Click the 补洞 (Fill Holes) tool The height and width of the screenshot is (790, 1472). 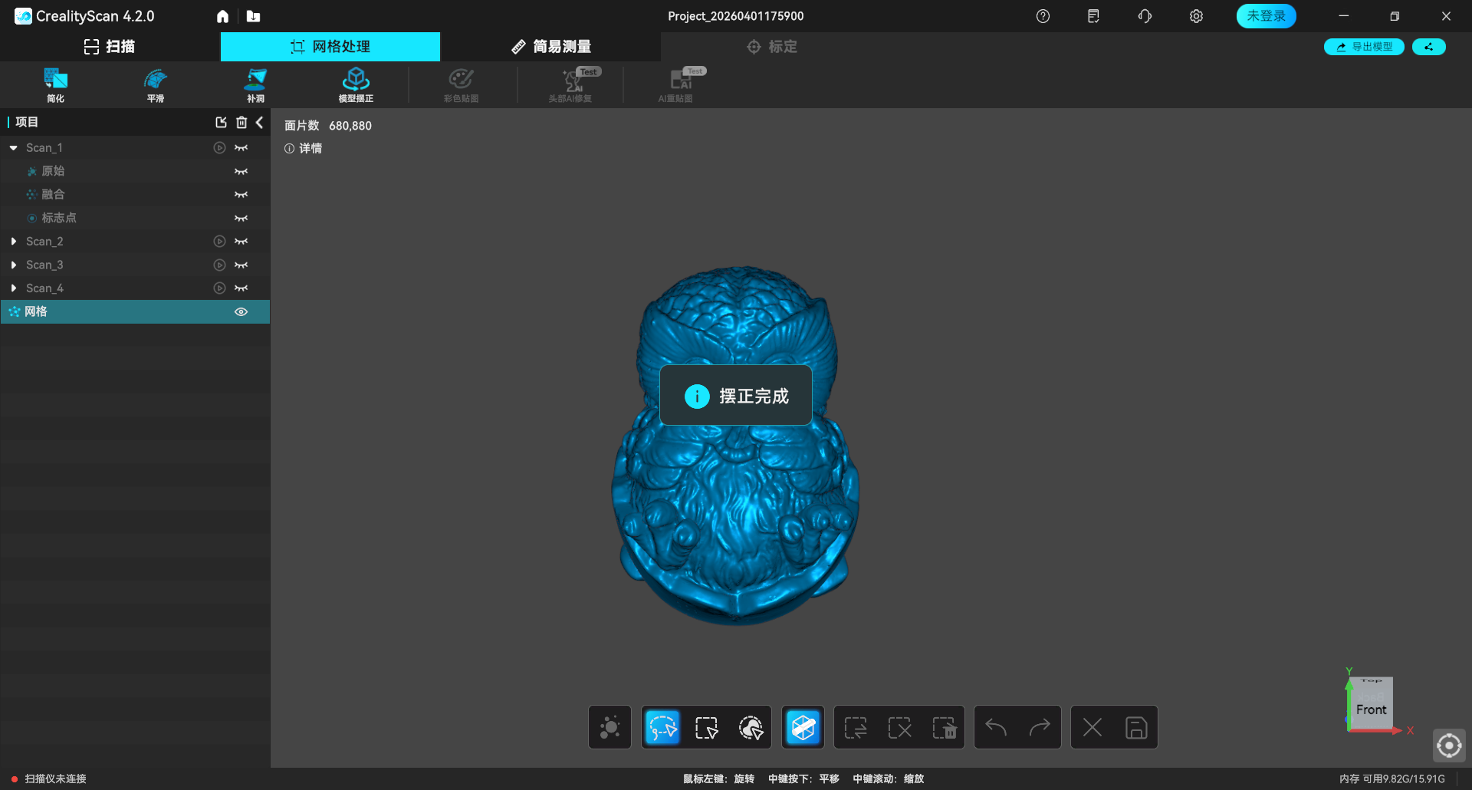(255, 84)
